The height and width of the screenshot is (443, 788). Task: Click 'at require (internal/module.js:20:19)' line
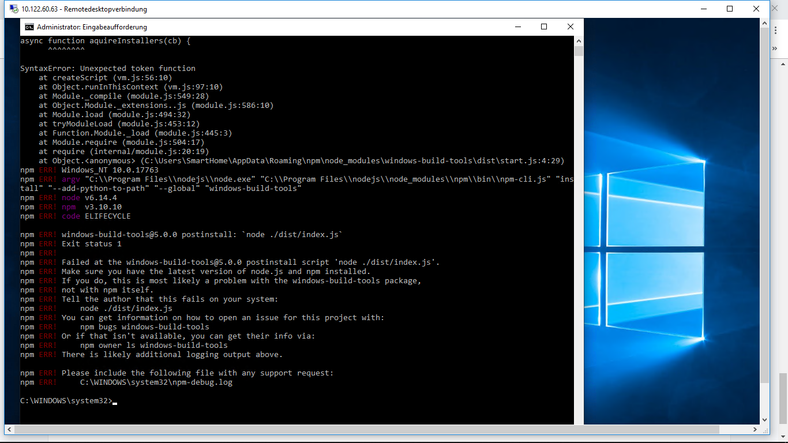tap(124, 152)
